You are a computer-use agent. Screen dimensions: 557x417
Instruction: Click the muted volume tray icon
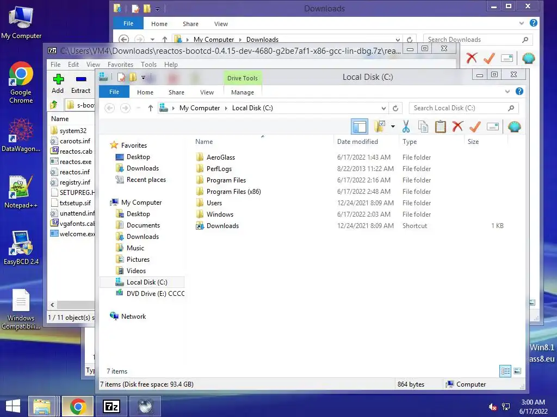tap(493, 407)
